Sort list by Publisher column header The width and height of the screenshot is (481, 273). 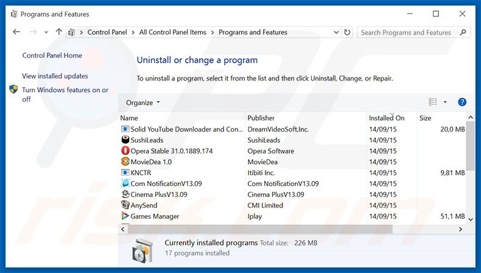tap(261, 118)
